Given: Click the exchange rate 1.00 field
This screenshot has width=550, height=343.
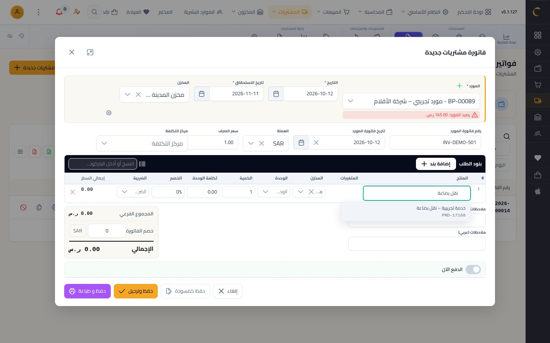Looking at the screenshot, I should point(213,143).
